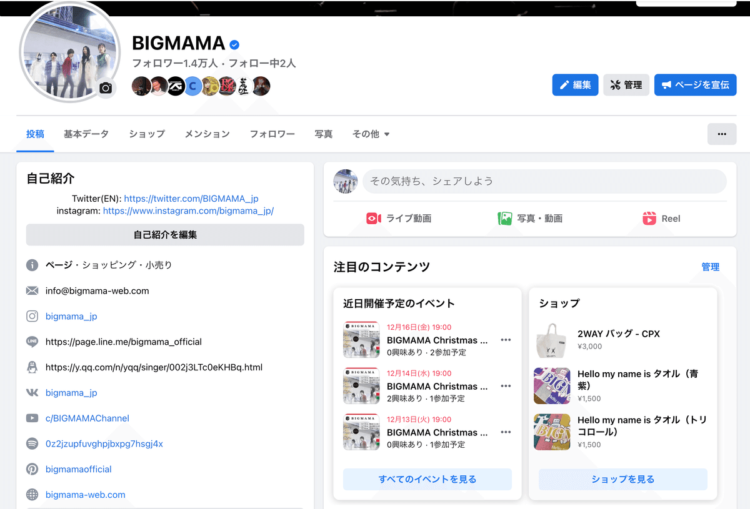
Task: Open the 12月13日(火) event thumbnail
Action: pyautogui.click(x=361, y=432)
